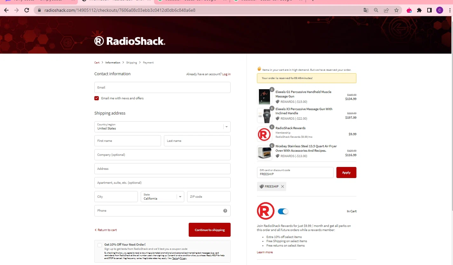The width and height of the screenshot is (453, 265).
Task: Click the red robot extension icon
Action: click(409, 10)
